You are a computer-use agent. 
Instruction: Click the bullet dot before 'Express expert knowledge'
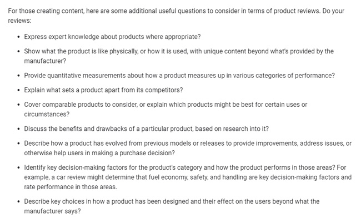point(19,37)
